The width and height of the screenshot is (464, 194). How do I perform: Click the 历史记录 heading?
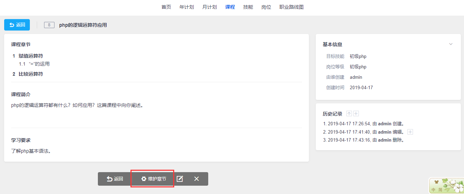point(332,114)
